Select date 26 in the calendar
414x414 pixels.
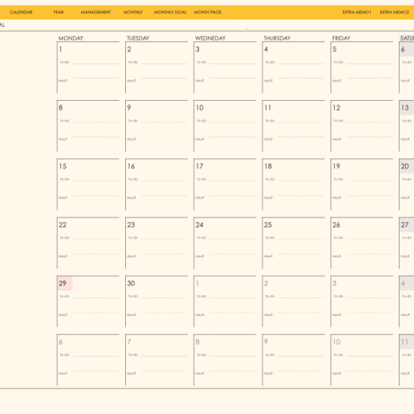[337, 225]
